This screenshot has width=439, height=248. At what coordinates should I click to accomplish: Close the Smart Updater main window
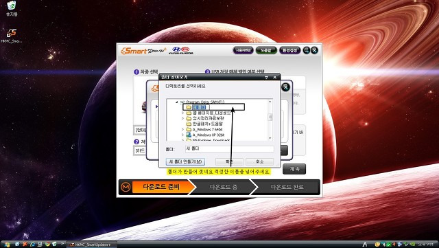coord(315,51)
